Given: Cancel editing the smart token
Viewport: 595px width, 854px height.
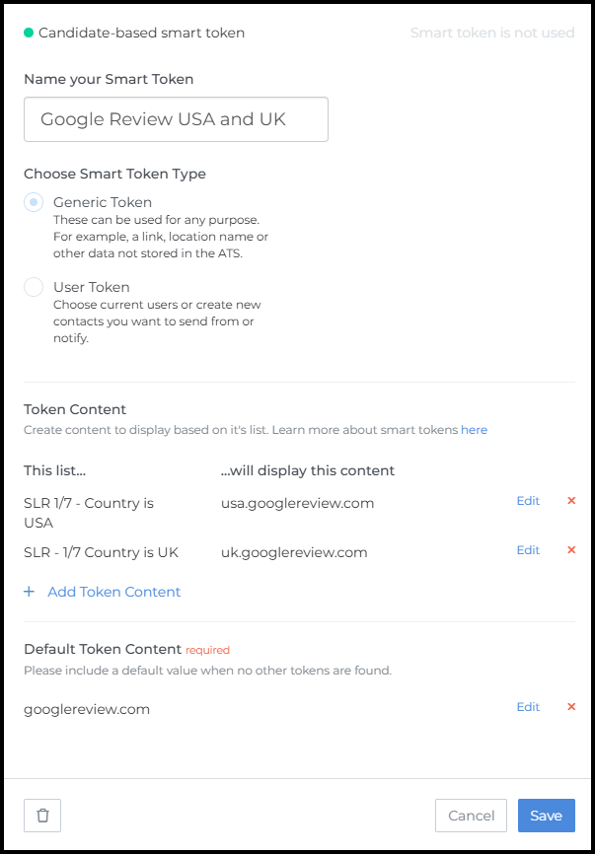Looking at the screenshot, I should click(x=471, y=816).
